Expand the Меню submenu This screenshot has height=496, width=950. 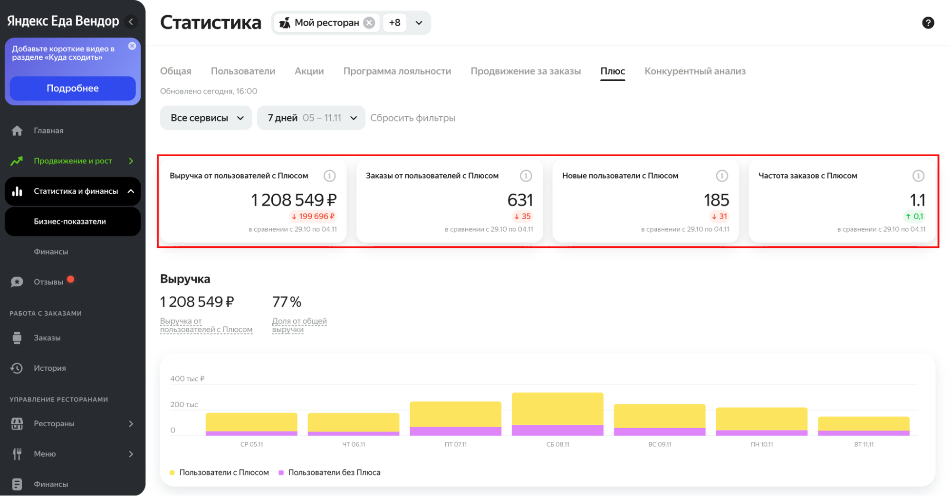[x=131, y=454]
